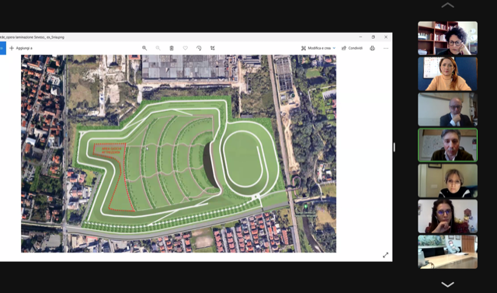Click the zoom in magnifier icon

click(144, 48)
